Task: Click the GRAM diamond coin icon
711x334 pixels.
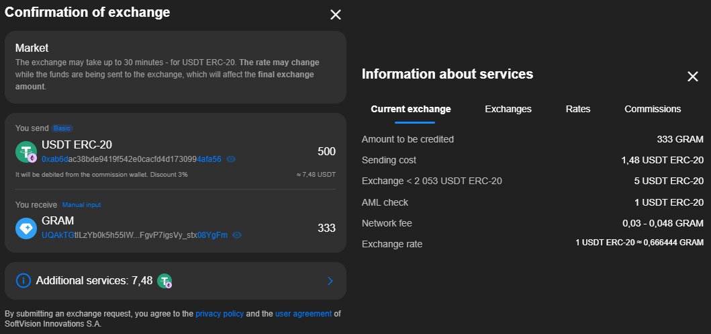Action: coord(26,228)
